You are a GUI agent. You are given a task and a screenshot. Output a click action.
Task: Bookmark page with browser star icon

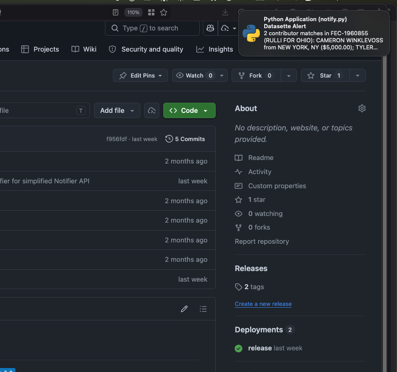(x=164, y=12)
